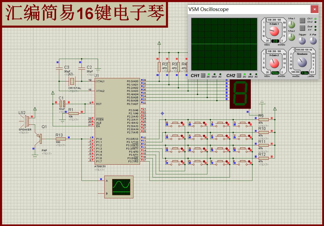The image size is (324, 226).
Task: Select resistor R10 near the keypad
Action: (x=264, y=132)
